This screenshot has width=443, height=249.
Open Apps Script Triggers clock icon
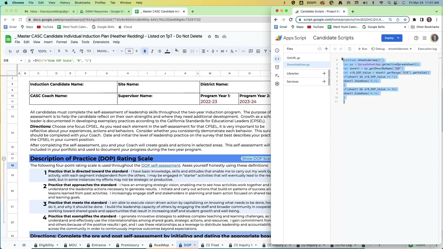[277, 67]
